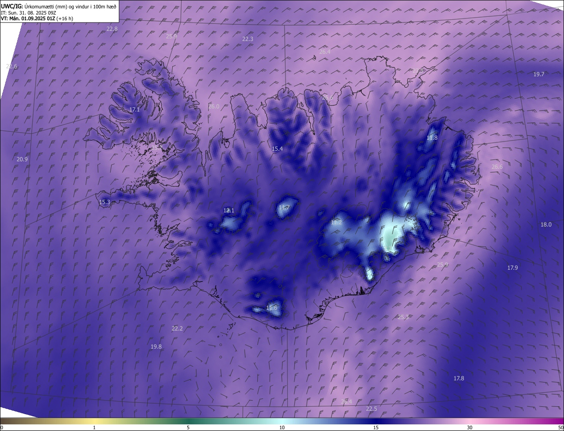The height and width of the screenshot is (431, 564).
Task: Click the 18.0 value label
Action: click(x=546, y=224)
